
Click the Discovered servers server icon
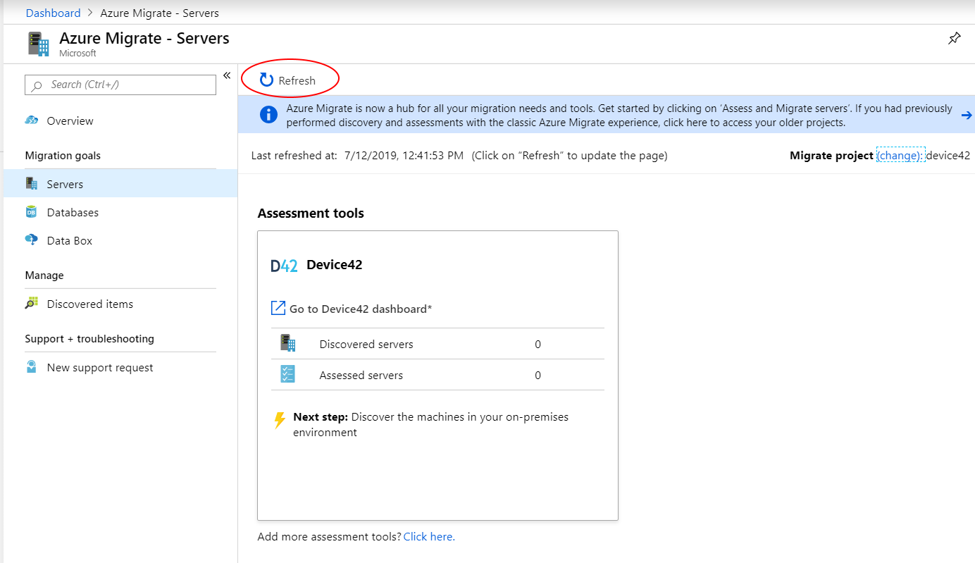tap(287, 343)
